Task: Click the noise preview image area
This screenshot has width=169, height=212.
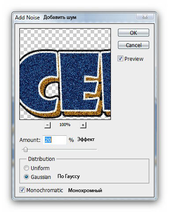Action: [65, 74]
